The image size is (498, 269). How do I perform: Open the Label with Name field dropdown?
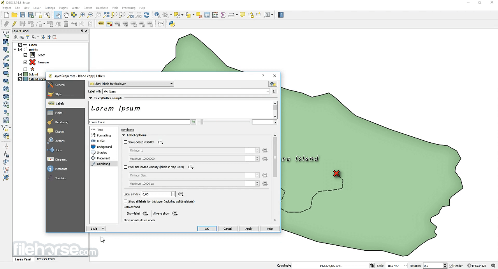click(186, 91)
